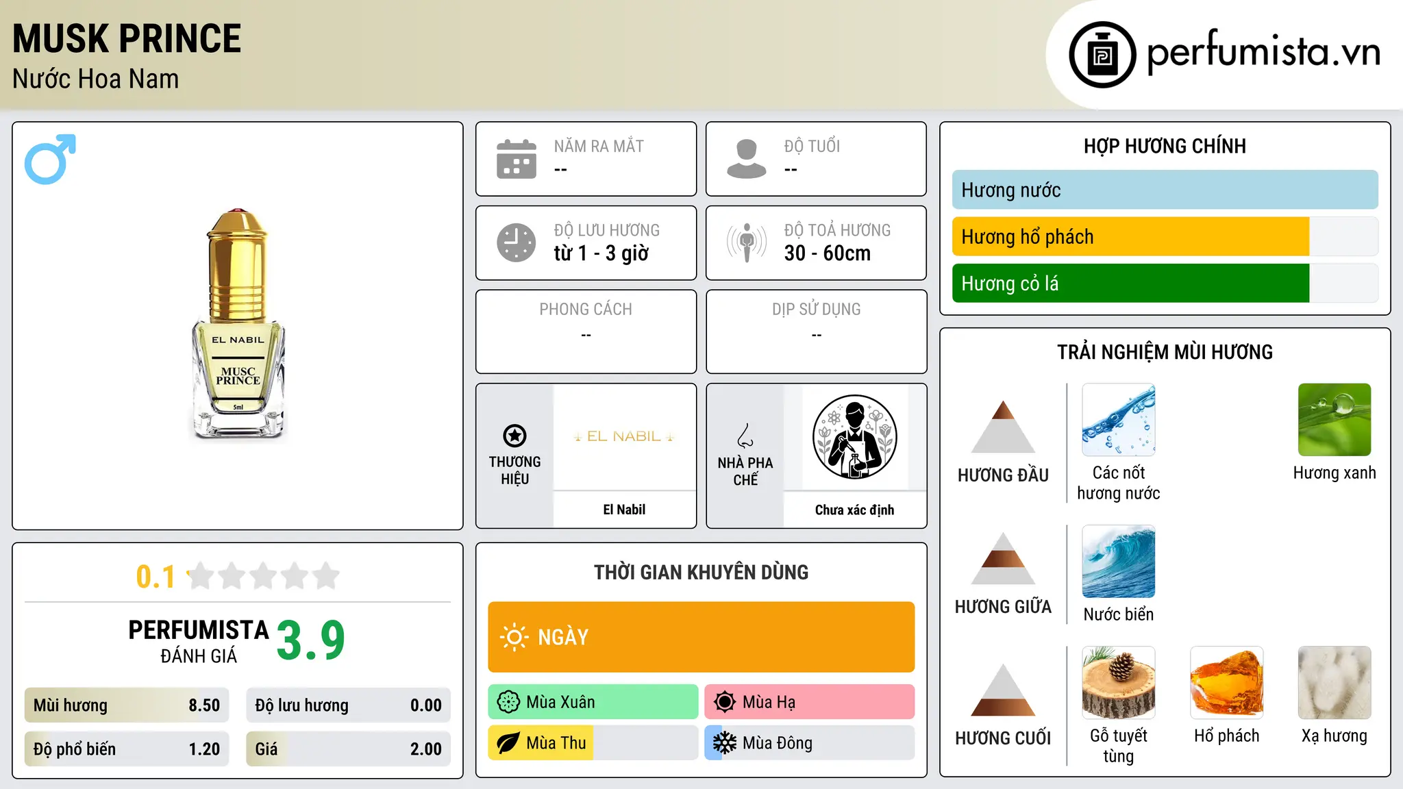This screenshot has height=789, width=1403.
Task: Click the Dịp Sử Dụng info card
Action: click(x=816, y=331)
